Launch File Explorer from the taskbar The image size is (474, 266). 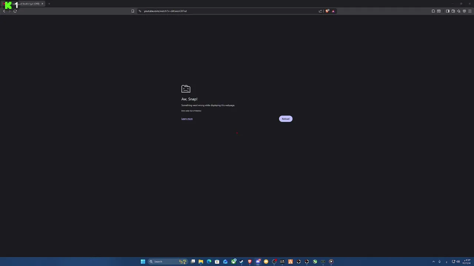click(201, 262)
